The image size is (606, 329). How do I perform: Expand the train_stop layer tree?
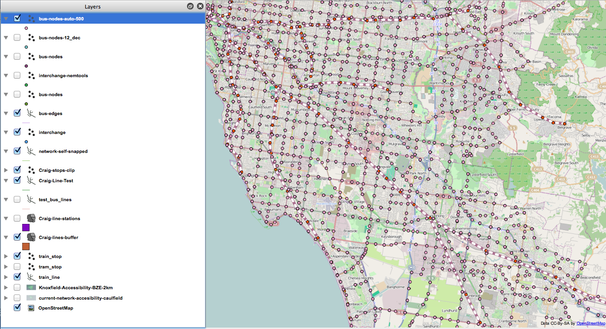pos(6,256)
